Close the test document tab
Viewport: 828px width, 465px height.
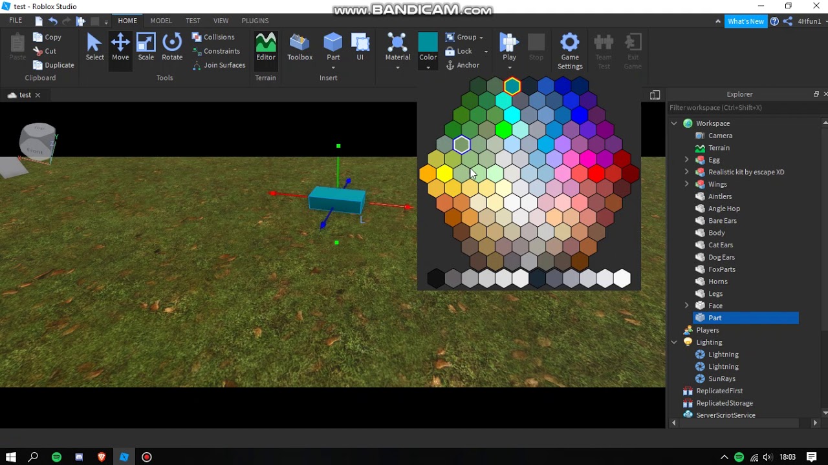(38, 95)
